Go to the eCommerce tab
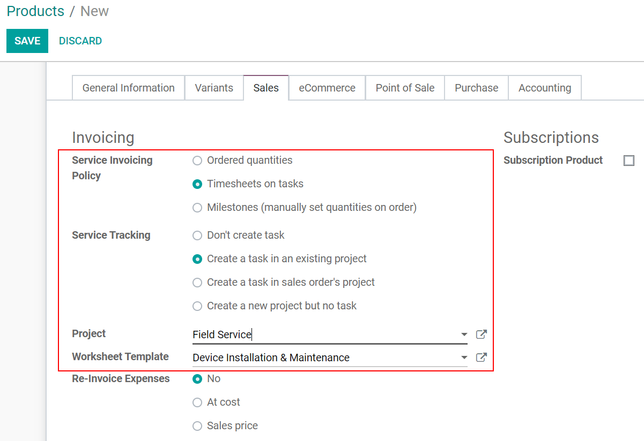 [327, 88]
